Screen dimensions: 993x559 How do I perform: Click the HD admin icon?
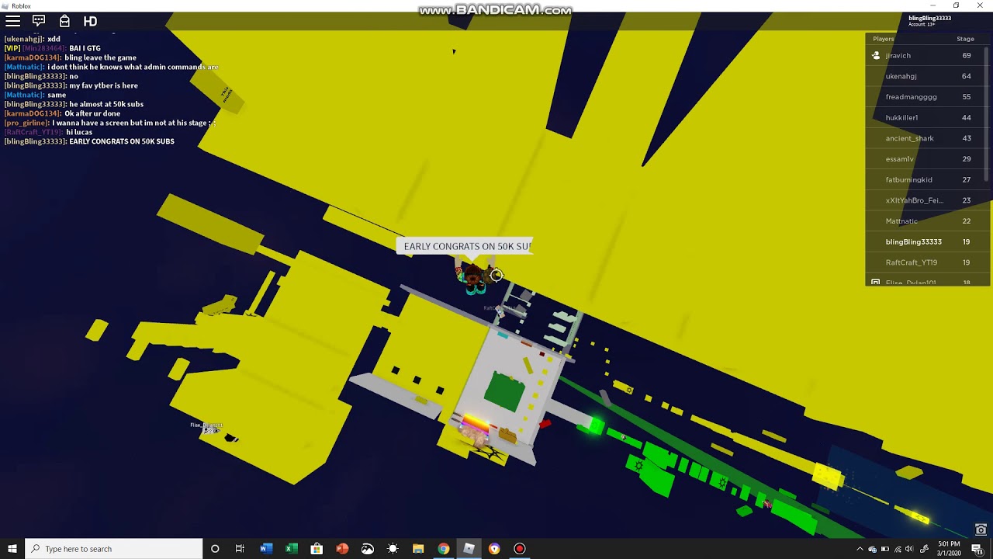90,21
